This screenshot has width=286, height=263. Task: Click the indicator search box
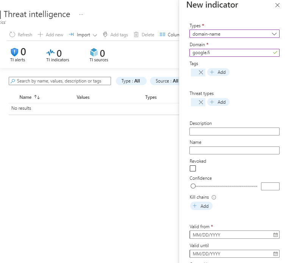(60, 81)
